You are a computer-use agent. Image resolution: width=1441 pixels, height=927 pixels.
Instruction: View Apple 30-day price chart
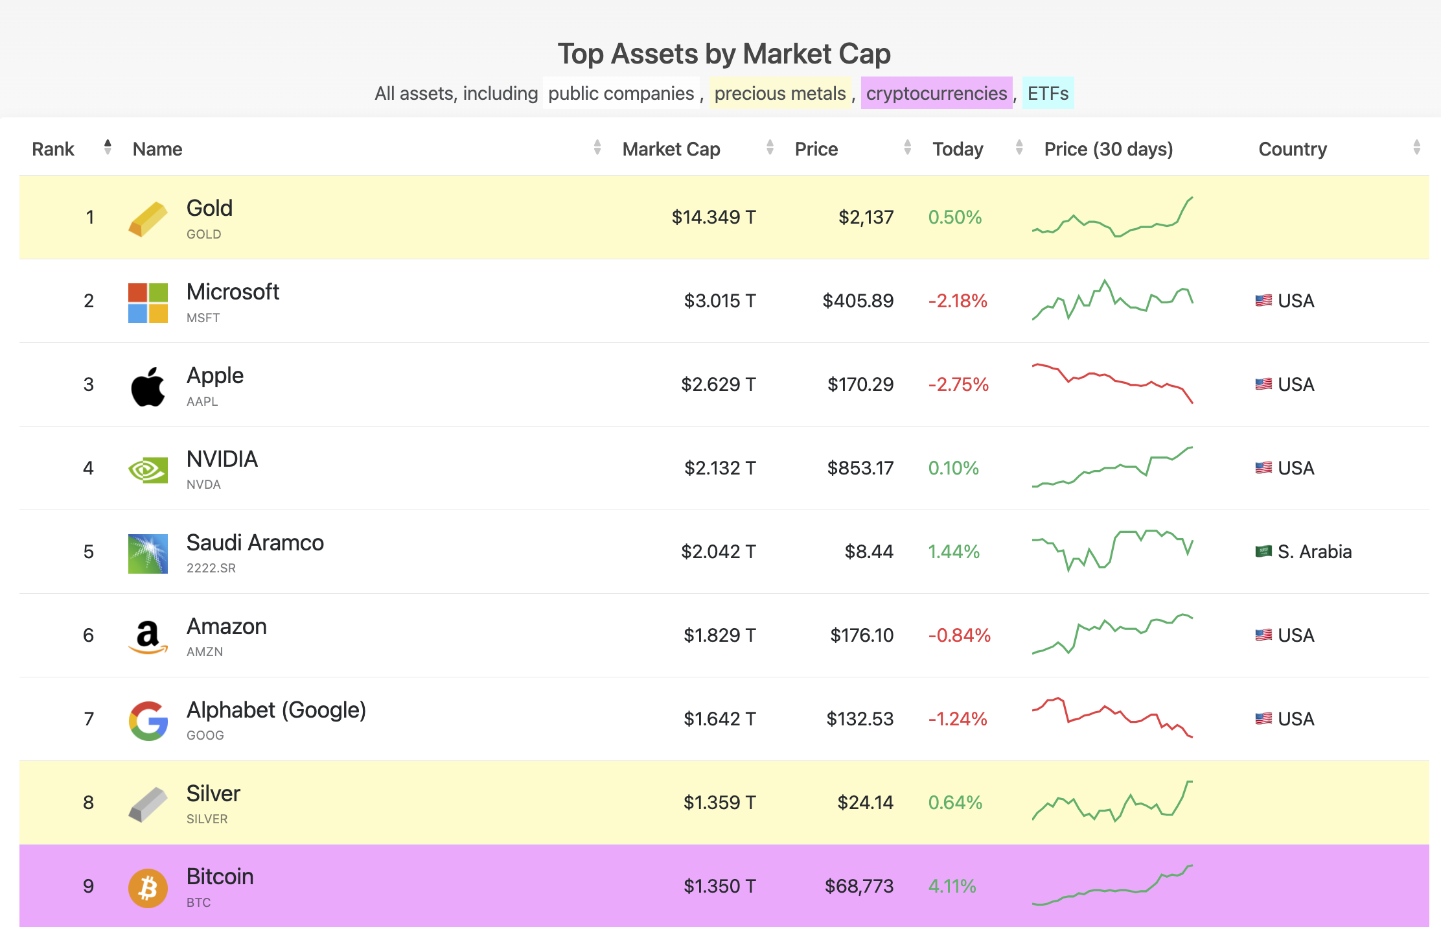[x=1112, y=384]
